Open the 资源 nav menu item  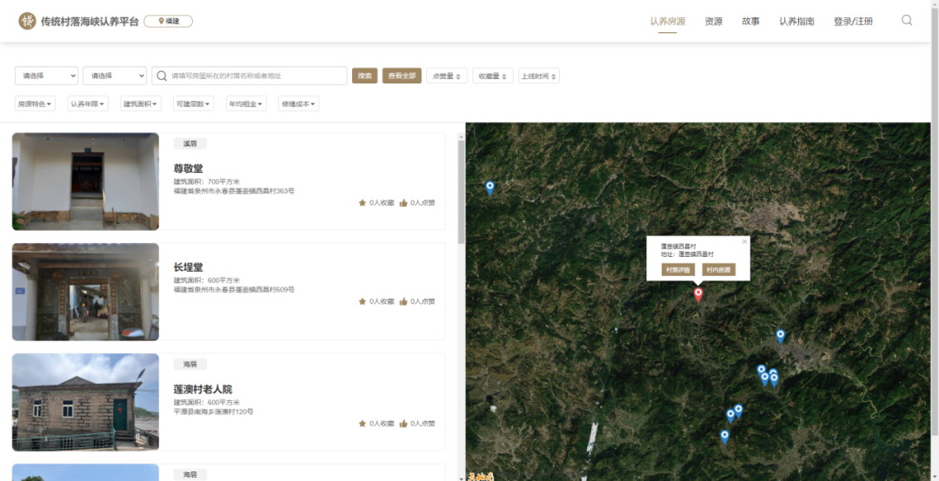pyautogui.click(x=713, y=22)
